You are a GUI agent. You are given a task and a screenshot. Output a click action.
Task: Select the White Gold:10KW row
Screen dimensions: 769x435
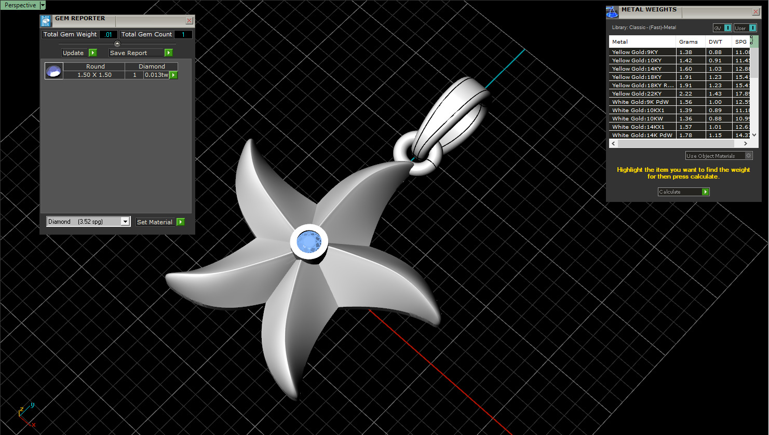point(680,118)
